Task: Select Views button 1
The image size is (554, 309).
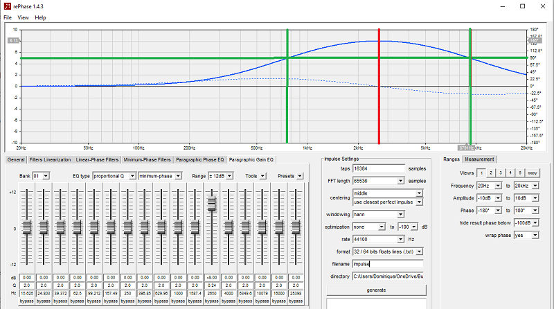Action: 481,173
